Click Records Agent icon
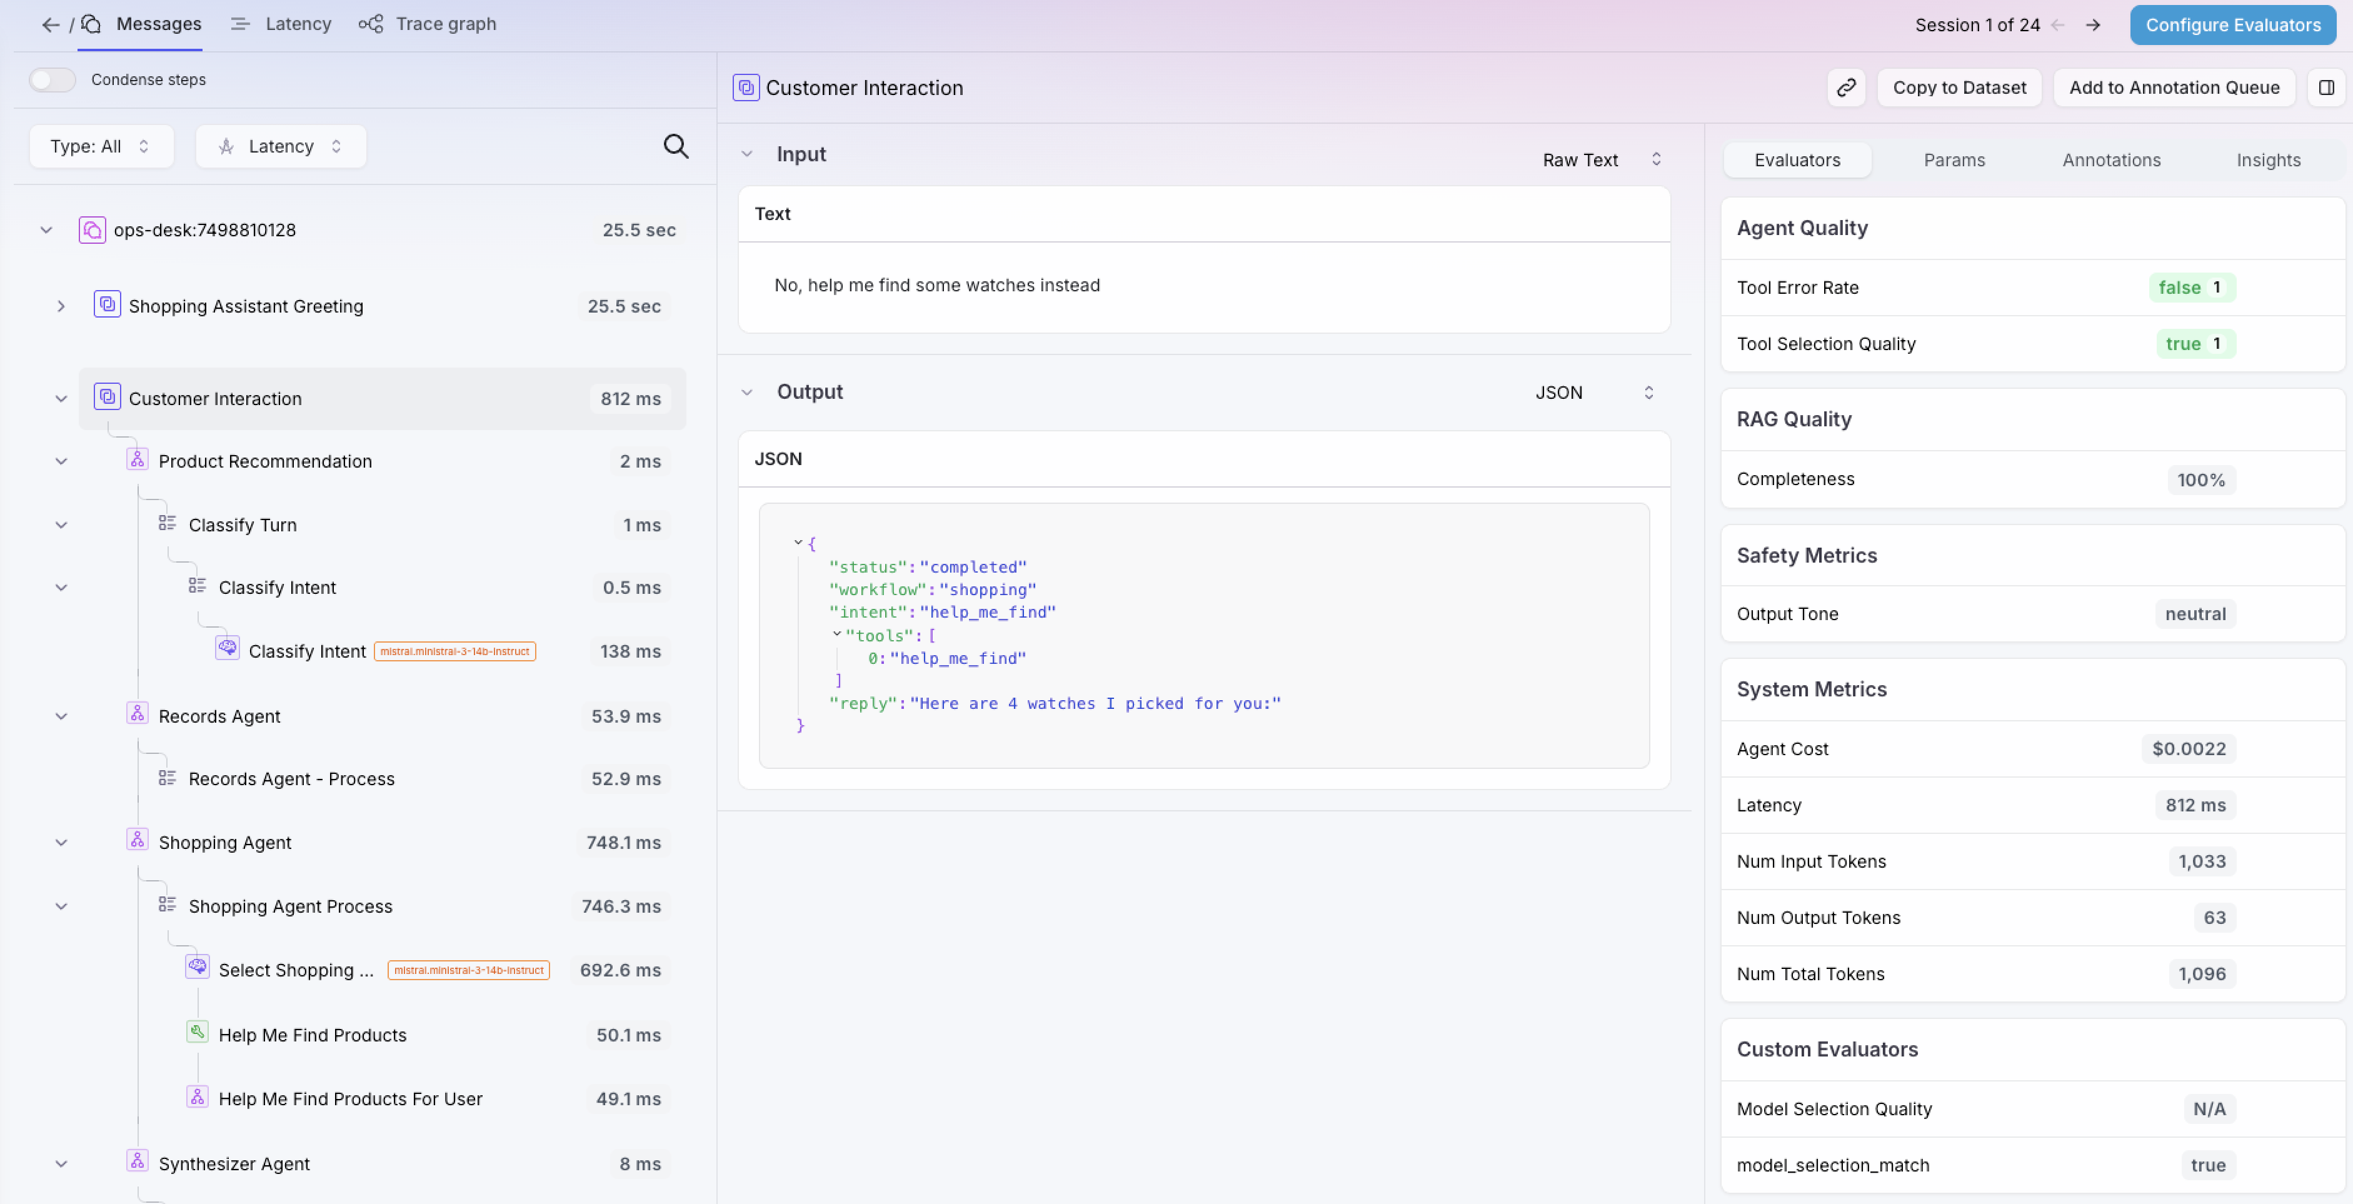 [x=137, y=713]
